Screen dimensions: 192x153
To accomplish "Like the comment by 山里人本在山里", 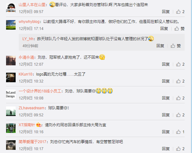I will pos(180,12).
